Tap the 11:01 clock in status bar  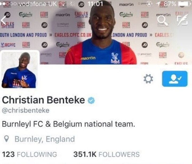point(95,4)
